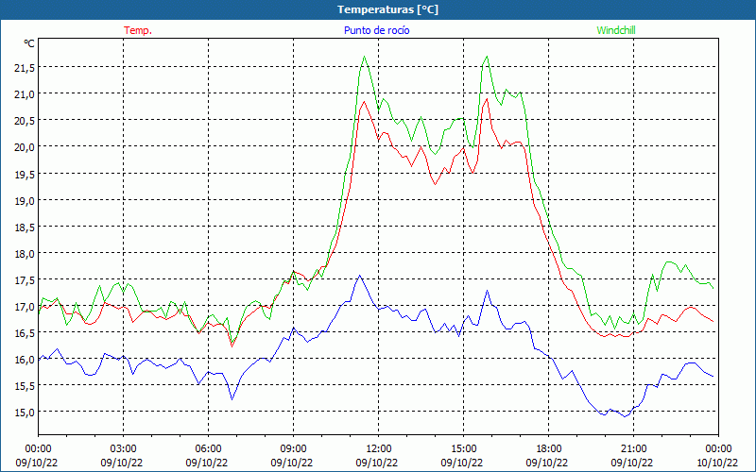Screen dimensions: 756x472
Task: Click the '16,0' y-axis value
Action: click(25, 360)
